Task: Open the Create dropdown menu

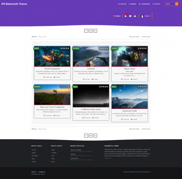Action: coord(117,16)
